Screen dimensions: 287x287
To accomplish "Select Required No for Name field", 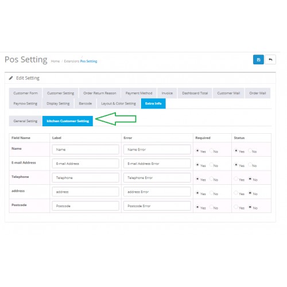I will [x=211, y=150].
